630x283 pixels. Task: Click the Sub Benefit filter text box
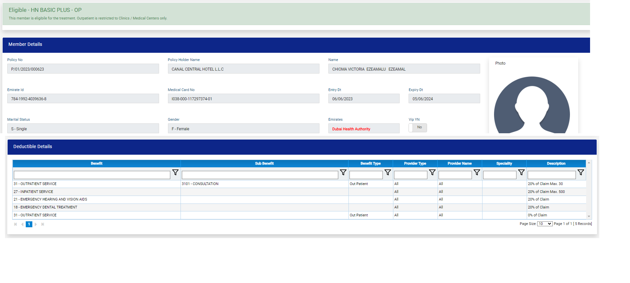point(260,175)
